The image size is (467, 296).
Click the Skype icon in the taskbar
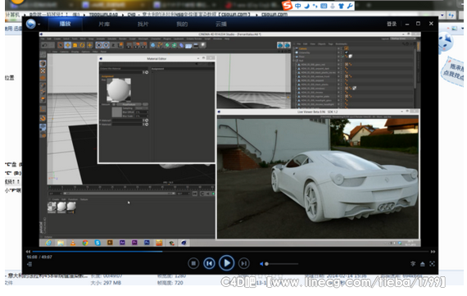pyautogui.click(x=97, y=243)
